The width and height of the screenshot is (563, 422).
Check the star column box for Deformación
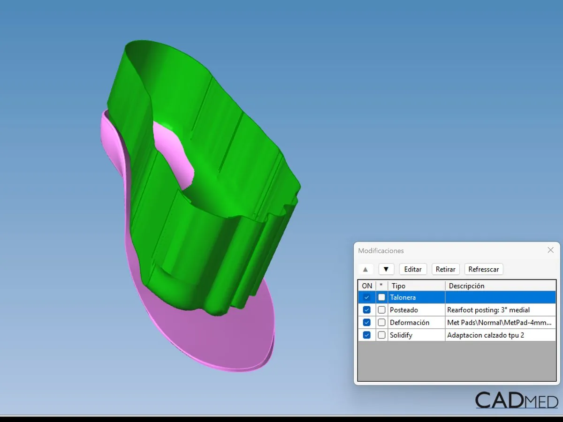pyautogui.click(x=382, y=323)
